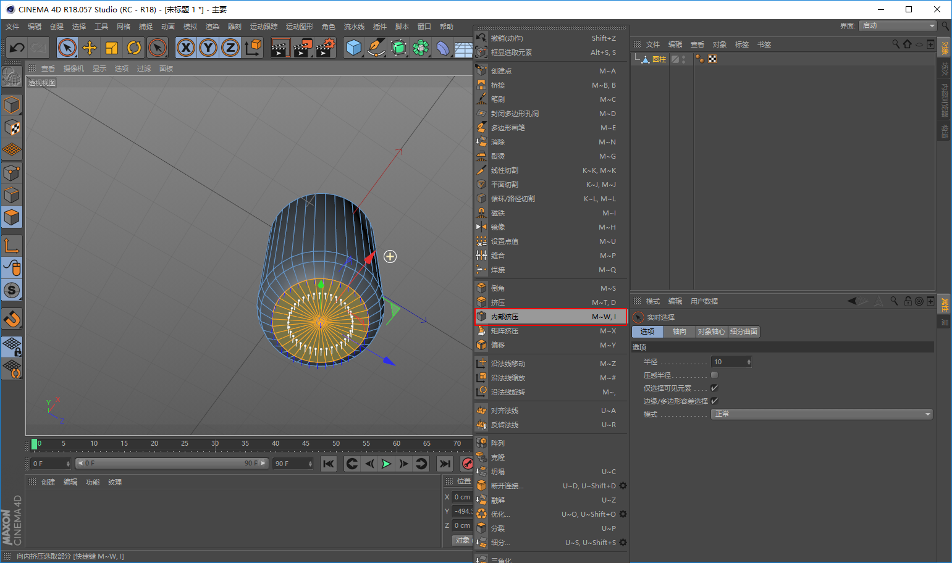Switch to Polygon mode in left sidebar
The image size is (952, 563).
click(x=12, y=217)
